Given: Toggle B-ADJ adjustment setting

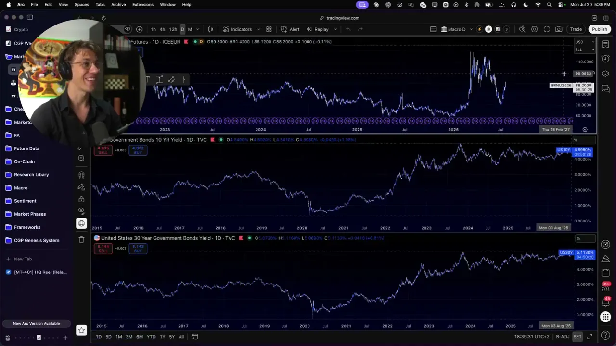Looking at the screenshot, I should [562, 337].
